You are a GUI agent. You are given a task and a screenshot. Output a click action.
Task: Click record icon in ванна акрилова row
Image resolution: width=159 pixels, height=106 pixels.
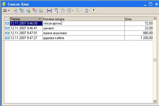(x=7, y=33)
